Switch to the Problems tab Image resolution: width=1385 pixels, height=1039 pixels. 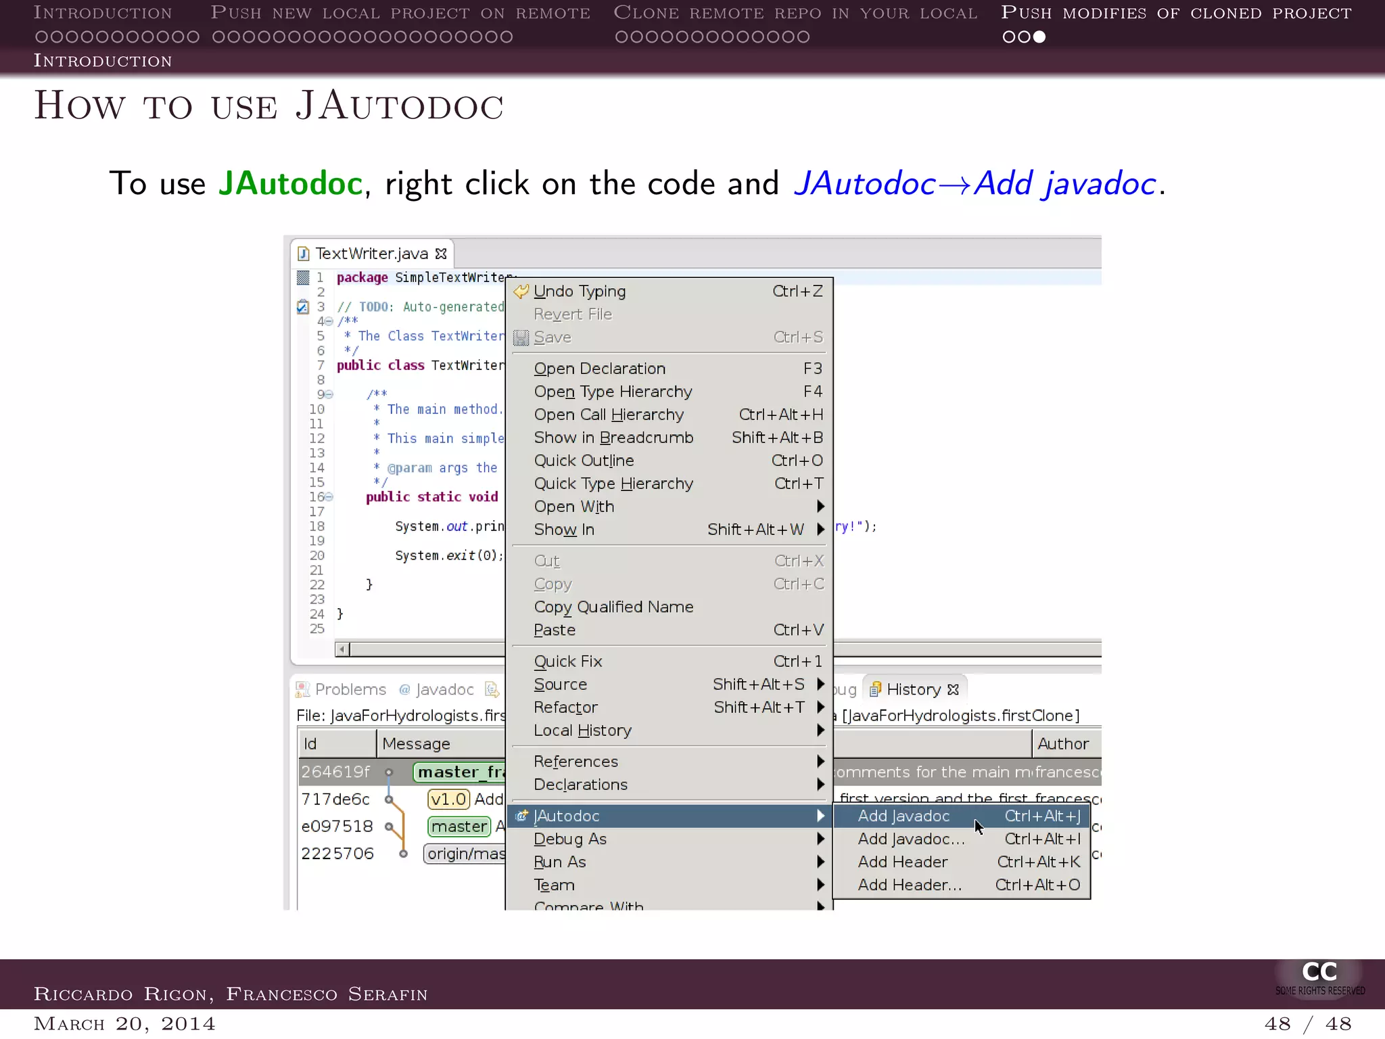click(x=342, y=689)
